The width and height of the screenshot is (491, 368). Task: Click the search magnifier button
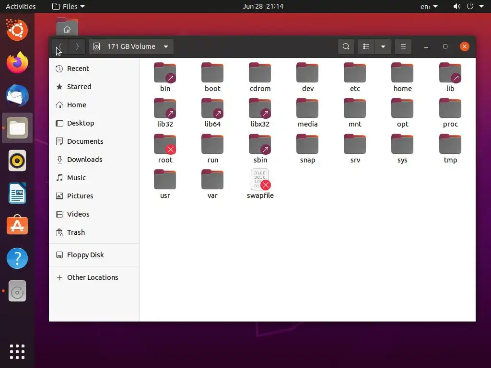[346, 46]
